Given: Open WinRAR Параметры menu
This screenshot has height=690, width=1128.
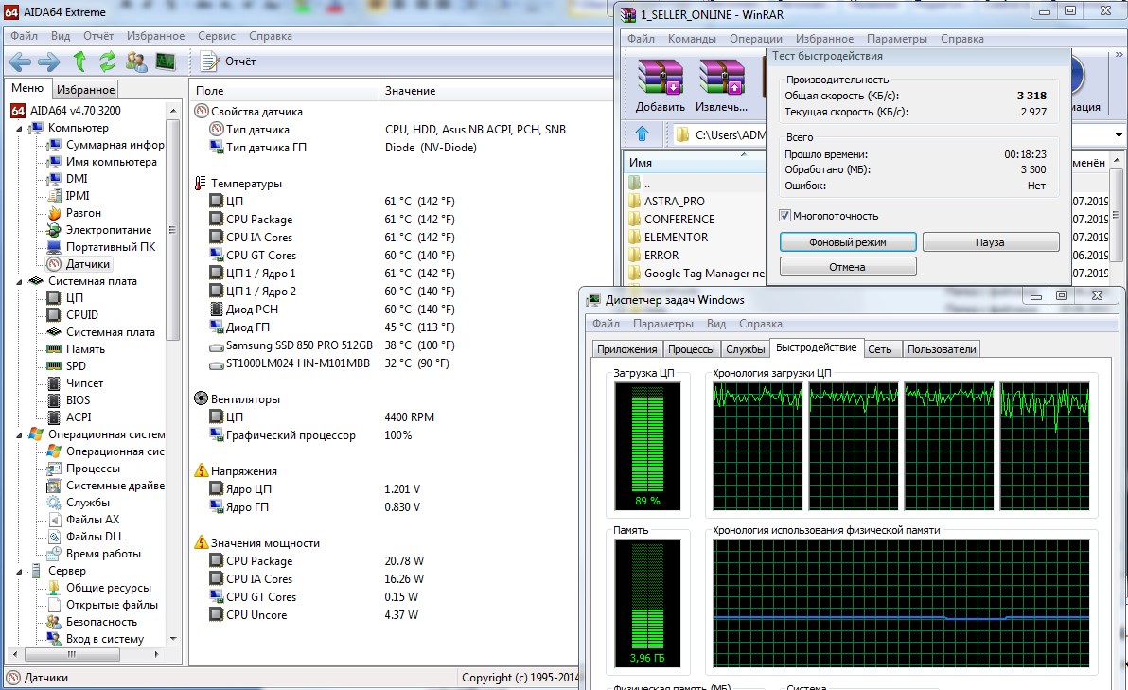Looking at the screenshot, I should click(896, 39).
